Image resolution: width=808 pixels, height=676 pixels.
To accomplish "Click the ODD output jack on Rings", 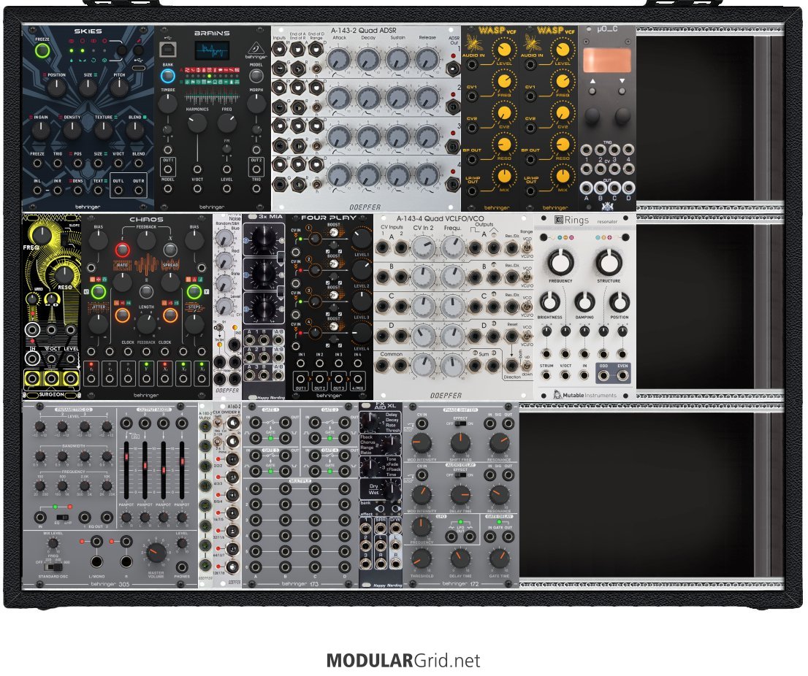I will coord(603,375).
